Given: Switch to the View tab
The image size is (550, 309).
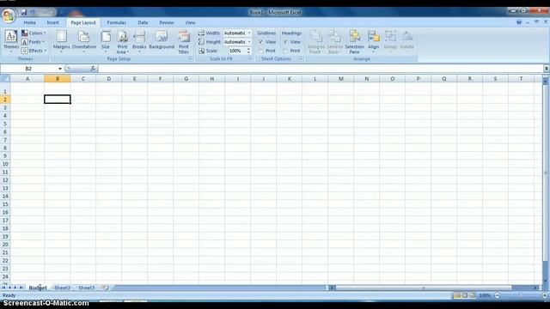Looking at the screenshot, I should [190, 22].
